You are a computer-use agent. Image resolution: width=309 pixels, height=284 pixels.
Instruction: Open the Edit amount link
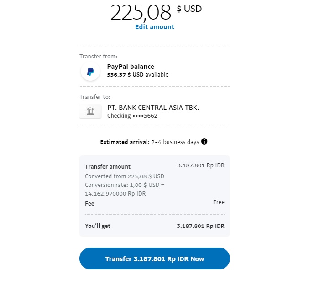coord(154,27)
